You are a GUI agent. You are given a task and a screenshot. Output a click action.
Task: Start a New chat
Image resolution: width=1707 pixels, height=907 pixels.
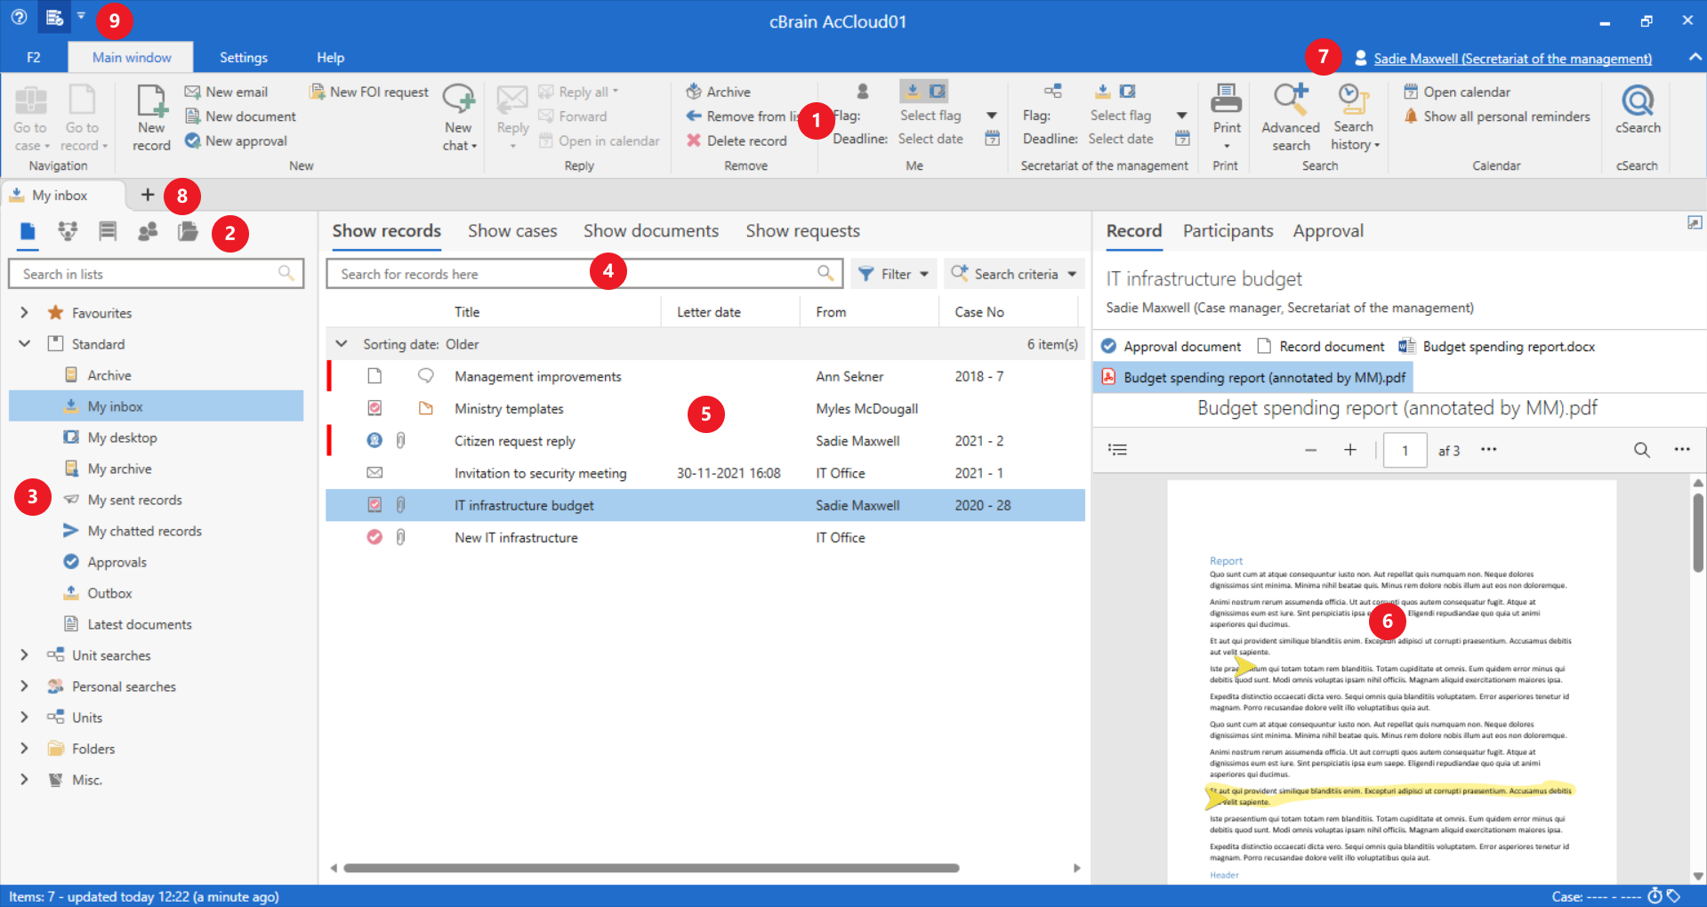459,118
